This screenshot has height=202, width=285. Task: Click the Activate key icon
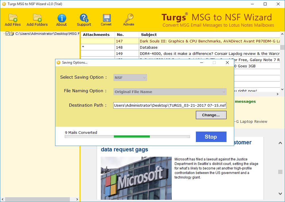[x=129, y=18]
